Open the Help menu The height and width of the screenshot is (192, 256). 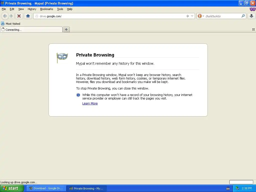pos(69,9)
